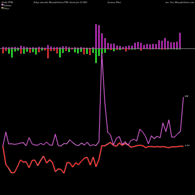The image size is (195, 195).
Task: Click the purple Volume legend swatch
Action: coord(2,5)
